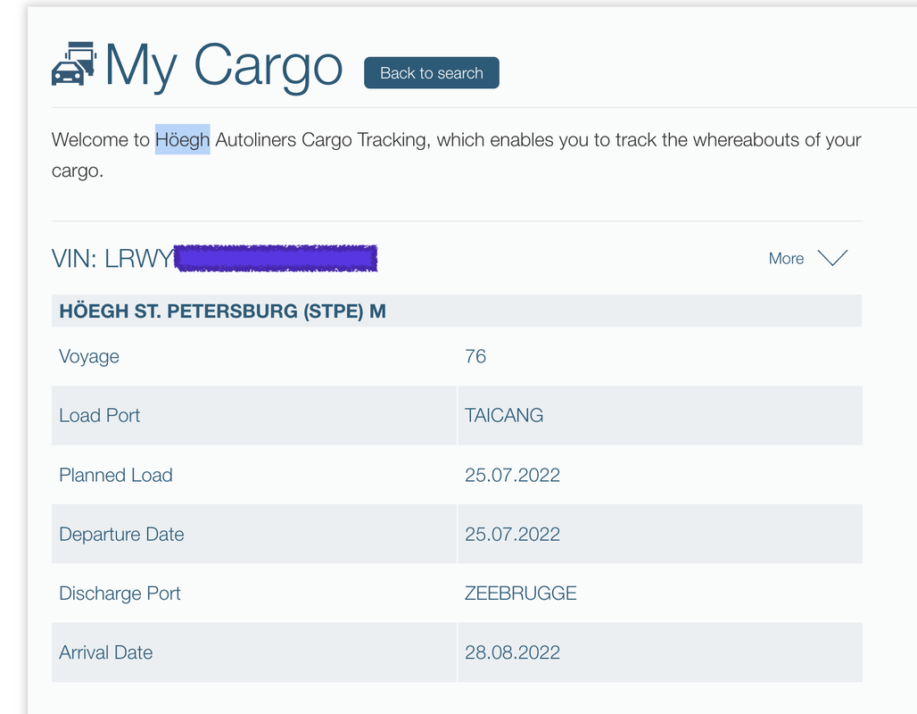The image size is (917, 714).
Task: Click the ZEEBRUGGE discharge port value
Action: (x=520, y=594)
